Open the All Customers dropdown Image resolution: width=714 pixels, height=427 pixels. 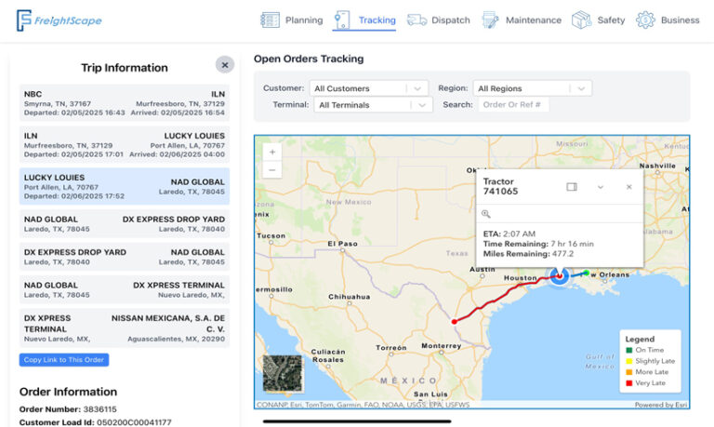point(369,88)
